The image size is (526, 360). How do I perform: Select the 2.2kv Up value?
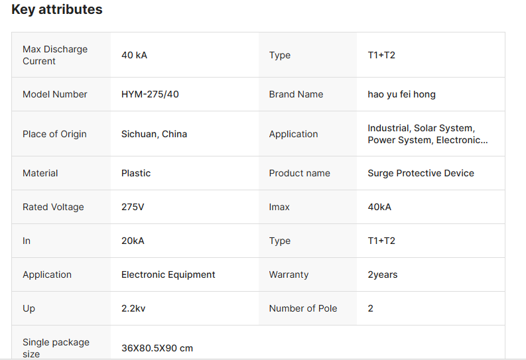point(135,308)
